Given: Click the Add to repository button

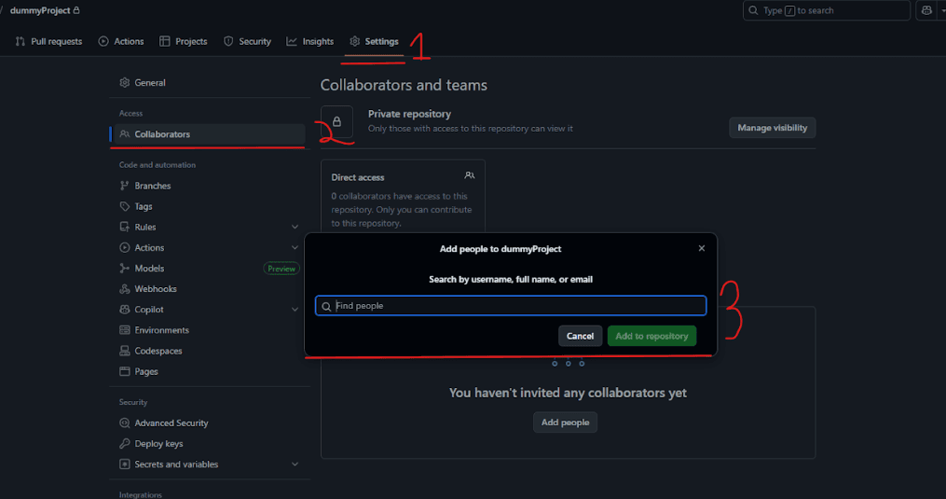Looking at the screenshot, I should [651, 336].
